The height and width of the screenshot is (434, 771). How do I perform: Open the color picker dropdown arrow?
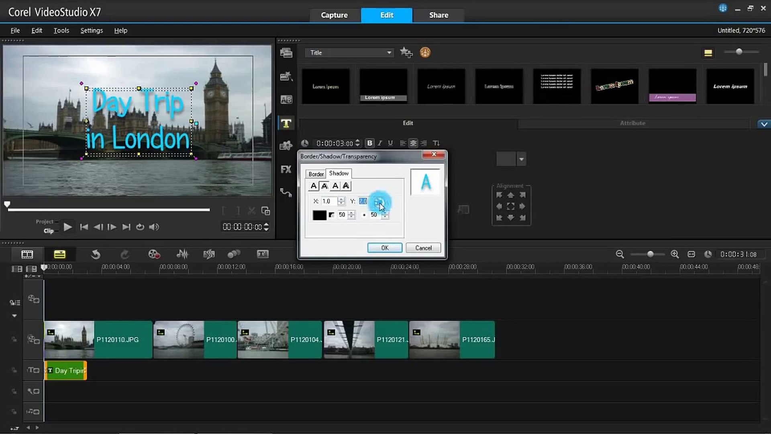[x=521, y=159]
